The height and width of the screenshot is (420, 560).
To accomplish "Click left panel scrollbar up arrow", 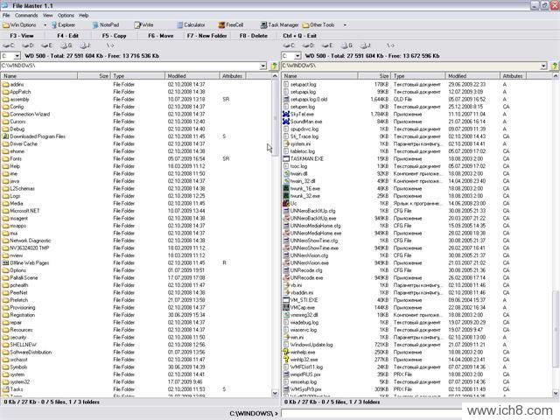I will pos(275,76).
